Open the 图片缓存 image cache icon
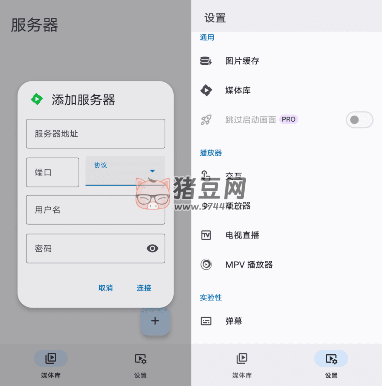Image resolution: width=382 pixels, height=386 pixels. [206, 61]
